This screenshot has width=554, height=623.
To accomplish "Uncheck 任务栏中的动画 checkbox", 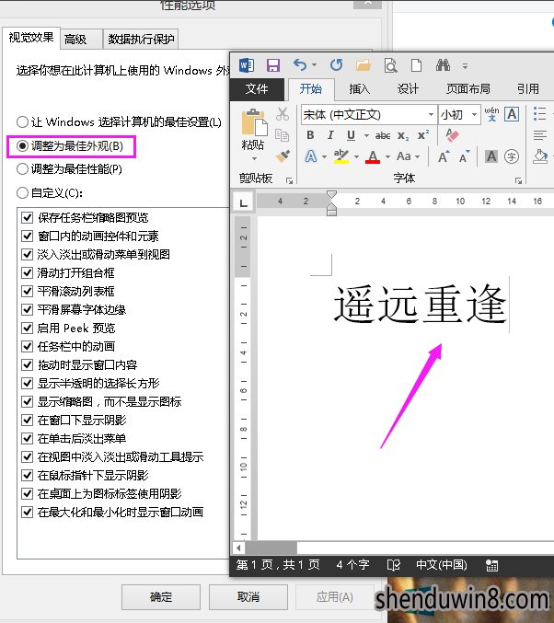I will coord(27,346).
